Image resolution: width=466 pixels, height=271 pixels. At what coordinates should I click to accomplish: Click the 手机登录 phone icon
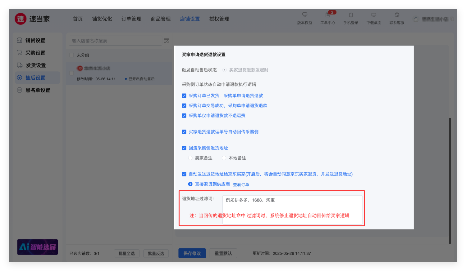(x=351, y=15)
